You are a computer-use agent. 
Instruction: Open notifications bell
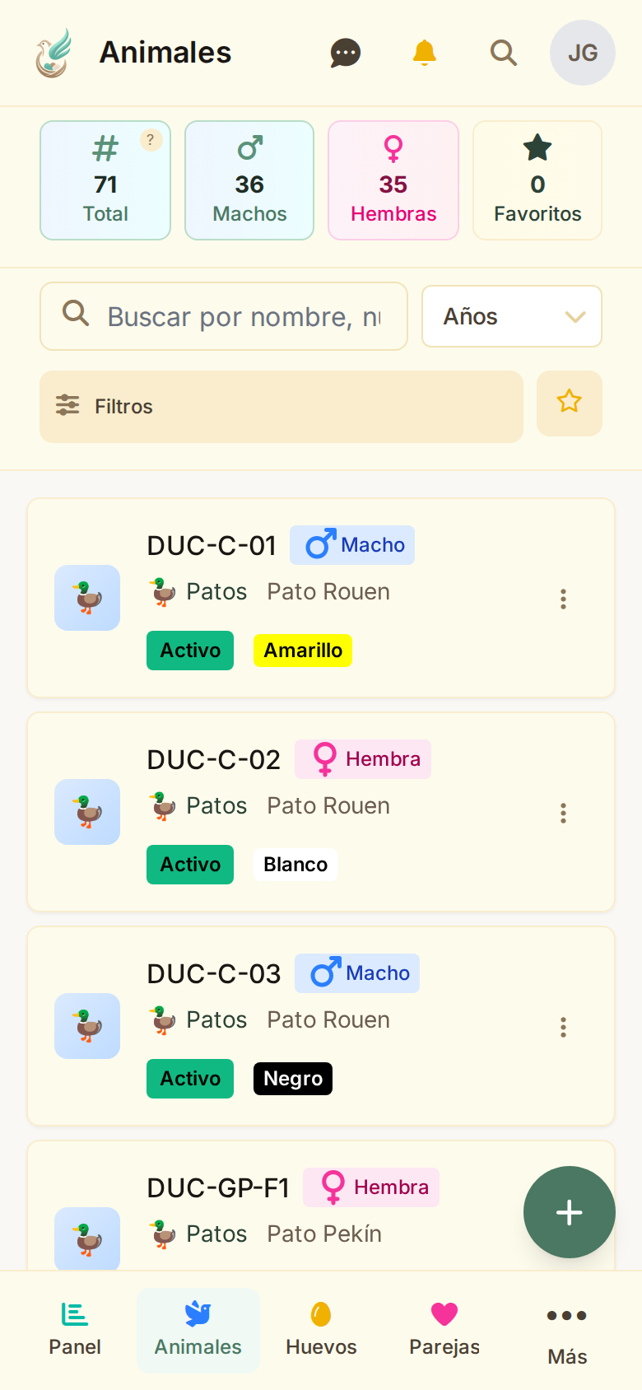pyautogui.click(x=424, y=53)
